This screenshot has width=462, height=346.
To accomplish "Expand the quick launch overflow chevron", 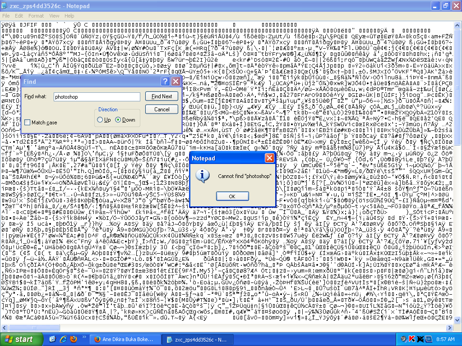I will [83, 339].
